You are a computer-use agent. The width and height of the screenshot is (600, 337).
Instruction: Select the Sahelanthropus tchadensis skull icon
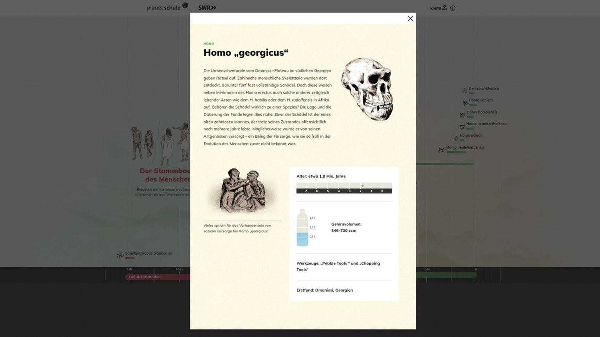[x=120, y=255]
